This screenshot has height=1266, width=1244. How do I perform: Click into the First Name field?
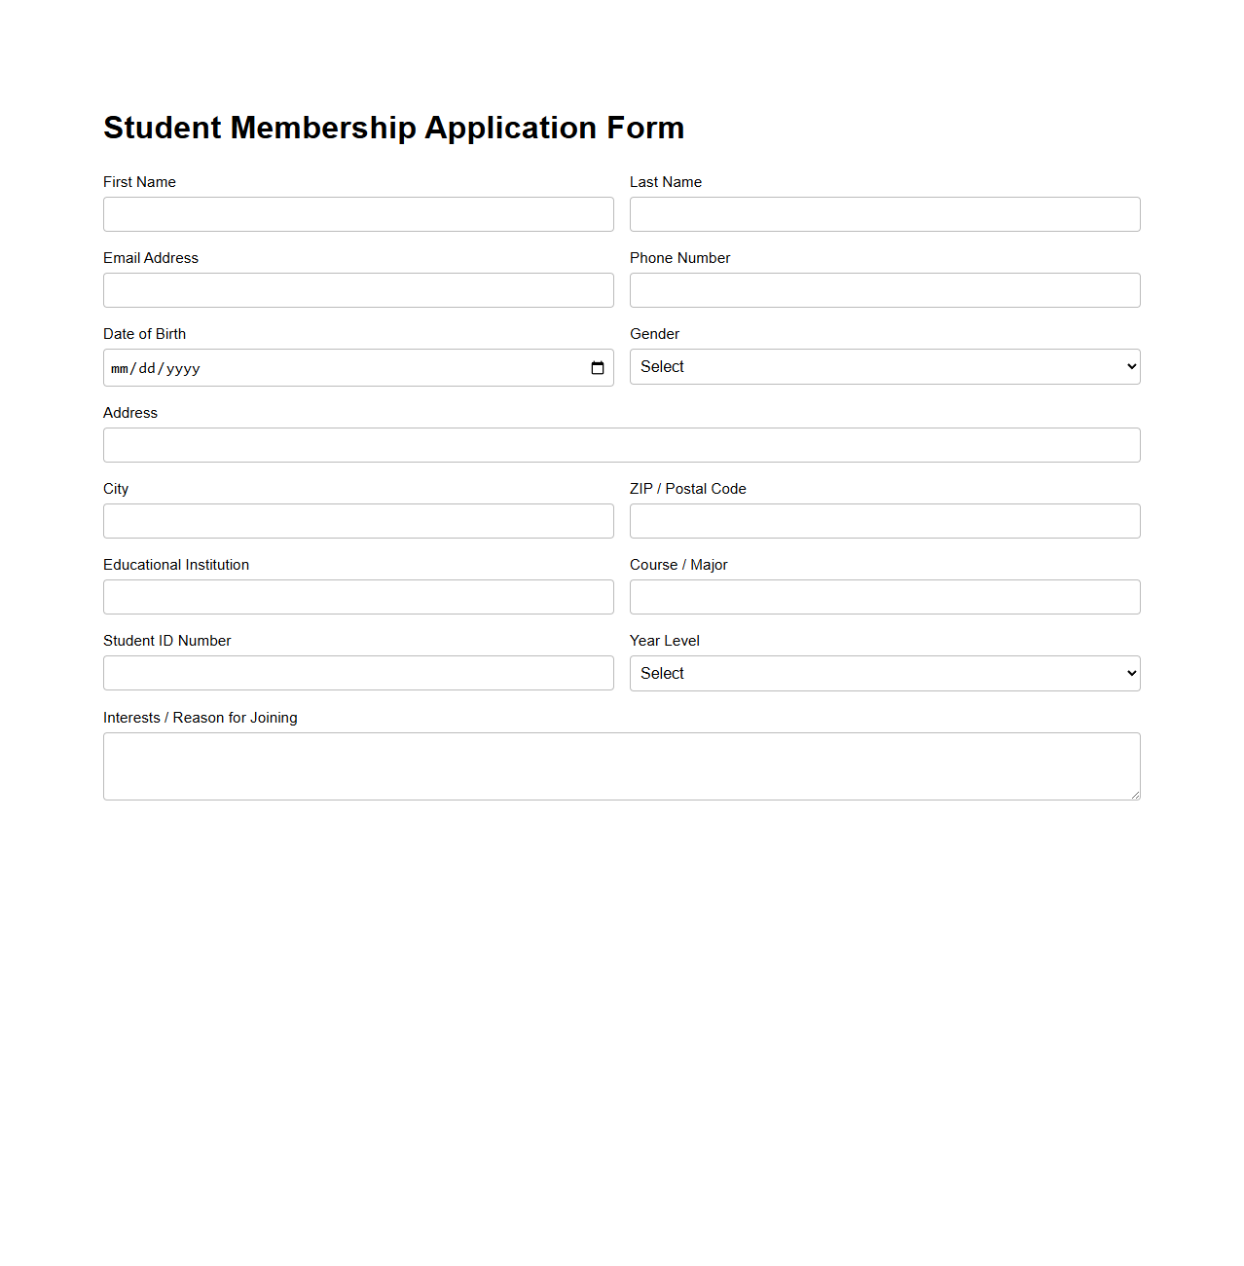pos(358,213)
